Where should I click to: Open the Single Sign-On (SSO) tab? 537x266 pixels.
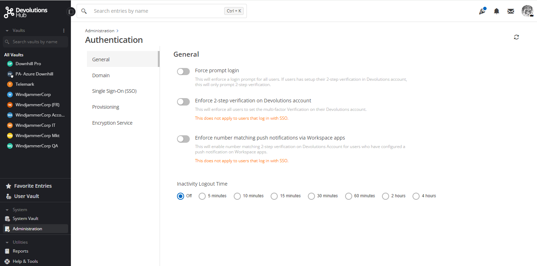[123, 91]
